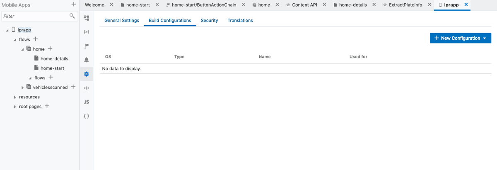
Task: Select home-details page in tree
Action: click(54, 59)
